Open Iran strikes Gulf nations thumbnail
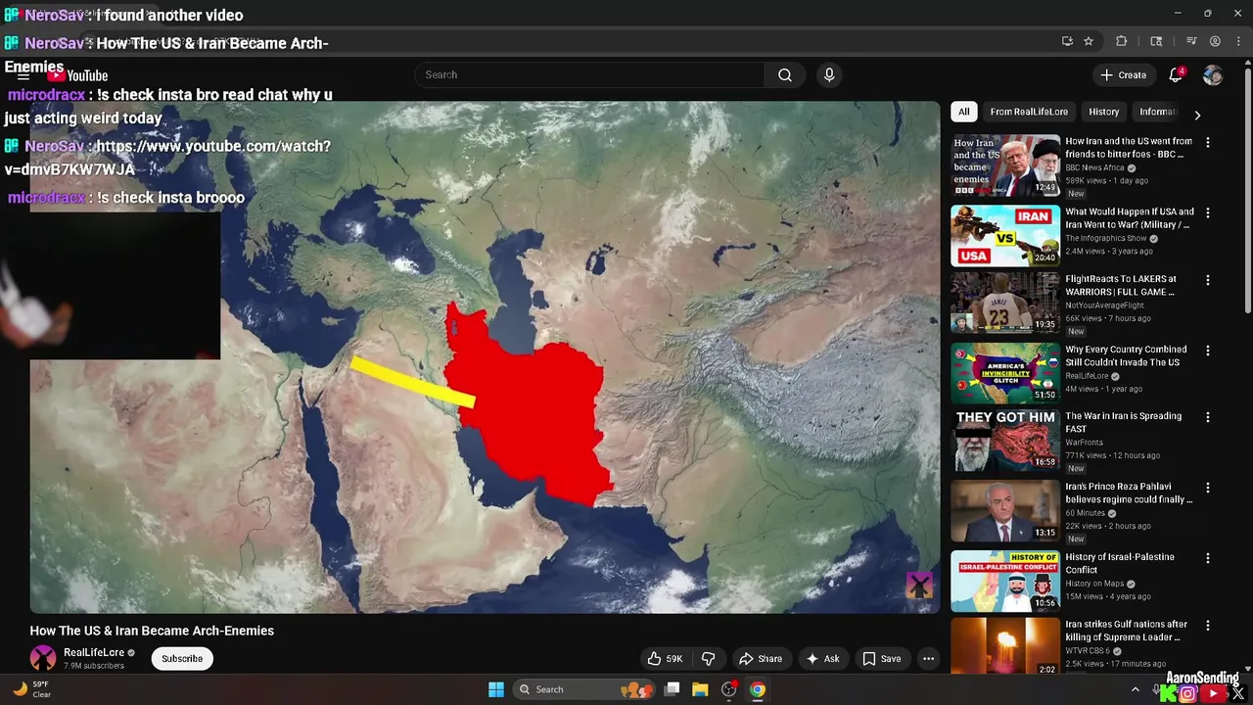Screen dimensions: 1253x705 [1005, 646]
